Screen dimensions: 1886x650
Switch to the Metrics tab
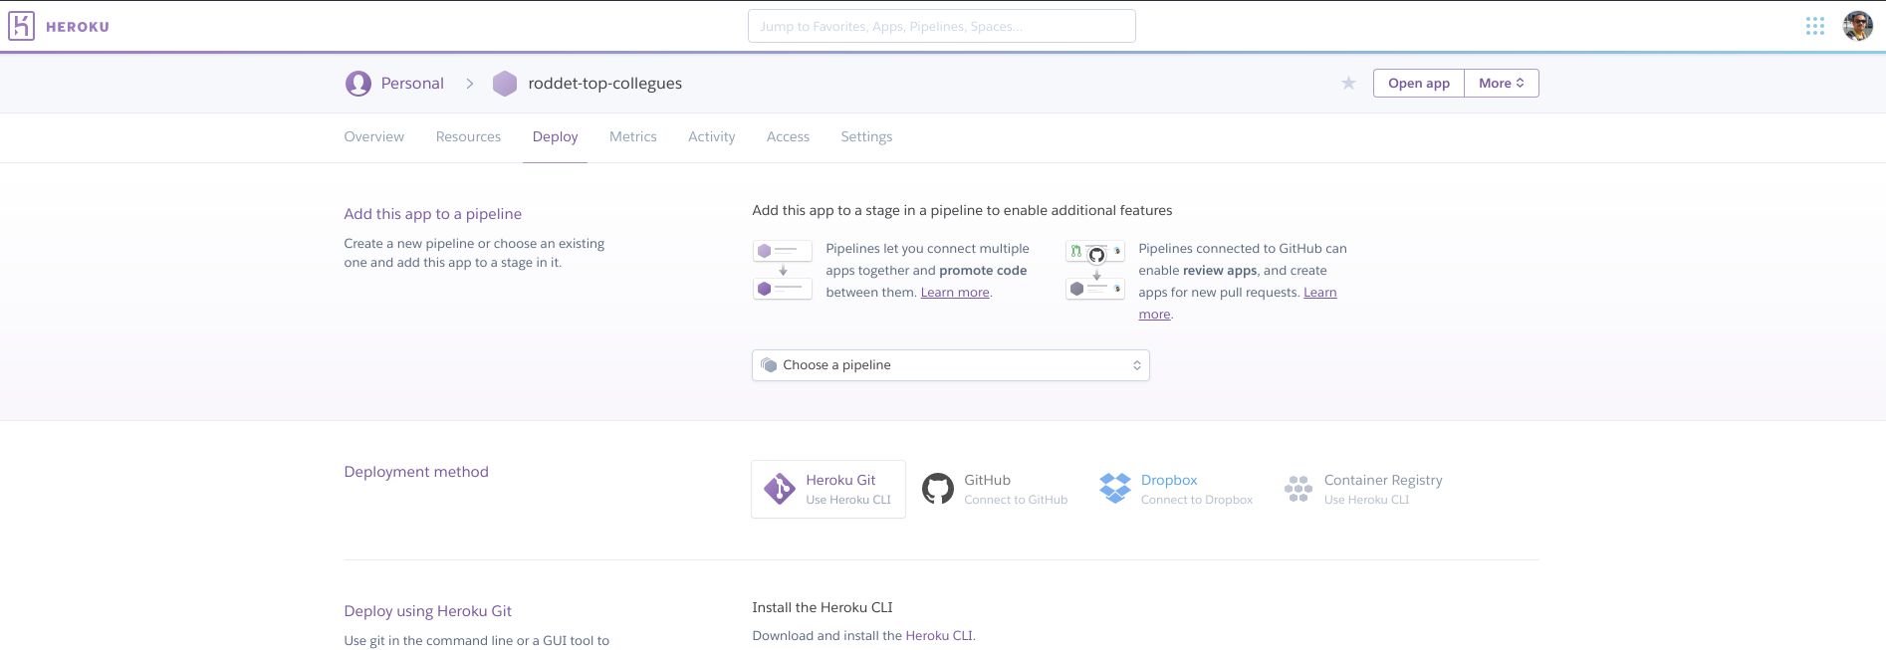(632, 137)
